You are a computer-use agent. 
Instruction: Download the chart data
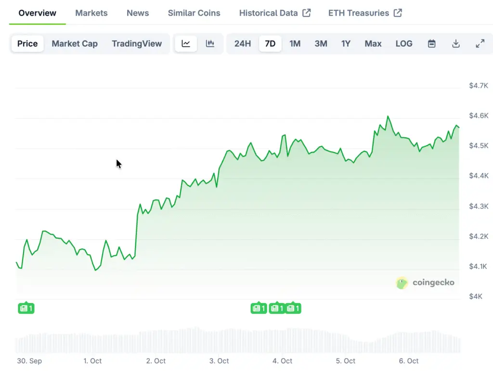click(456, 44)
